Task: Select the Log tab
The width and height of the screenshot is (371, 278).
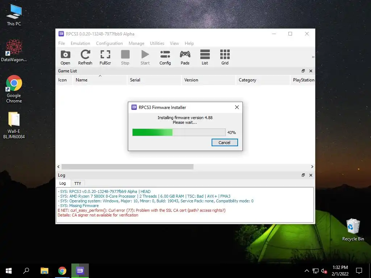Action: [63, 183]
